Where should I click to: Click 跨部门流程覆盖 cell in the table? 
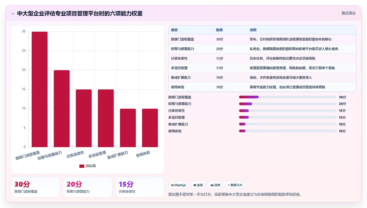pos(183,39)
